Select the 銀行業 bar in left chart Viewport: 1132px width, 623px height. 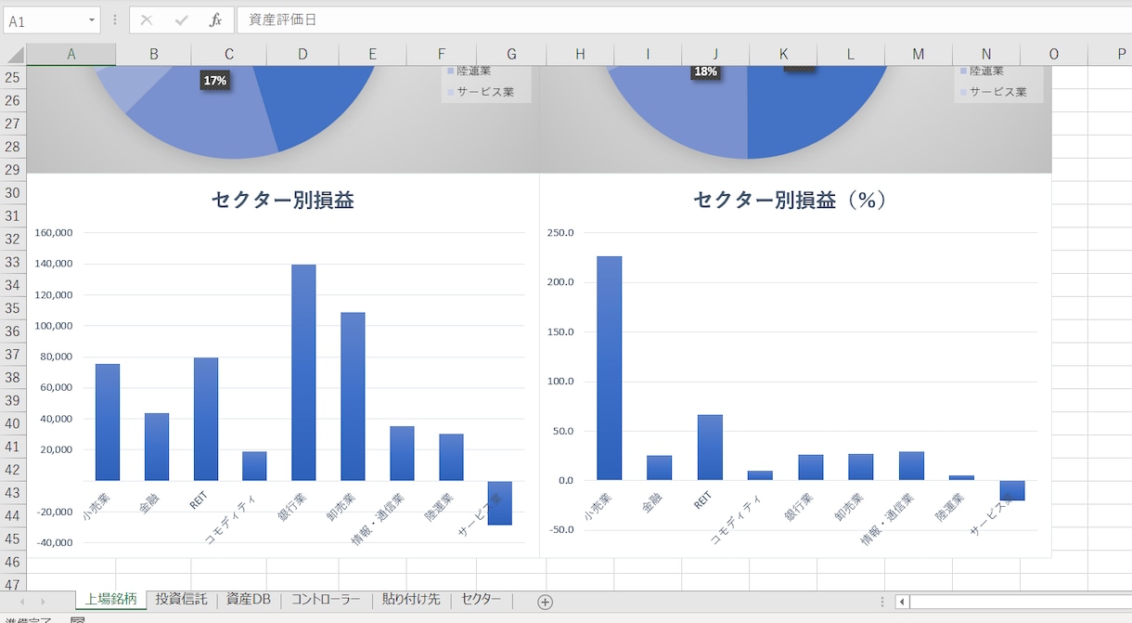click(x=303, y=372)
